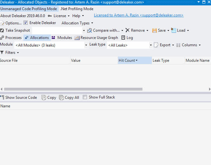Open Options settings icon
This screenshot has width=211, height=165.
pyautogui.click(x=2, y=23)
